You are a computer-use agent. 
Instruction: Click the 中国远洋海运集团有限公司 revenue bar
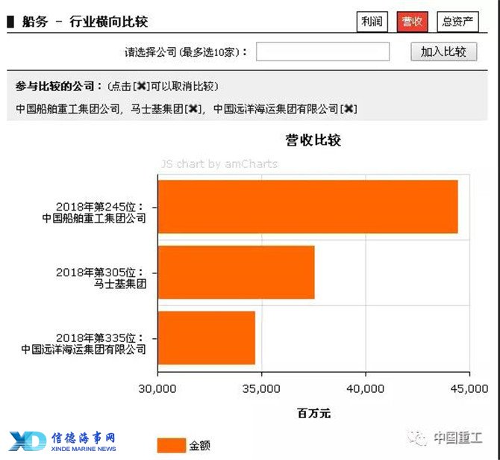[x=207, y=338]
